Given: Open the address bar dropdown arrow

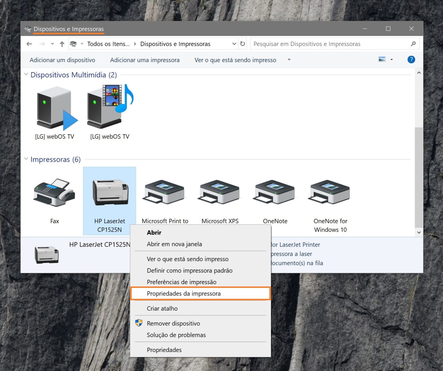Looking at the screenshot, I should click(234, 44).
